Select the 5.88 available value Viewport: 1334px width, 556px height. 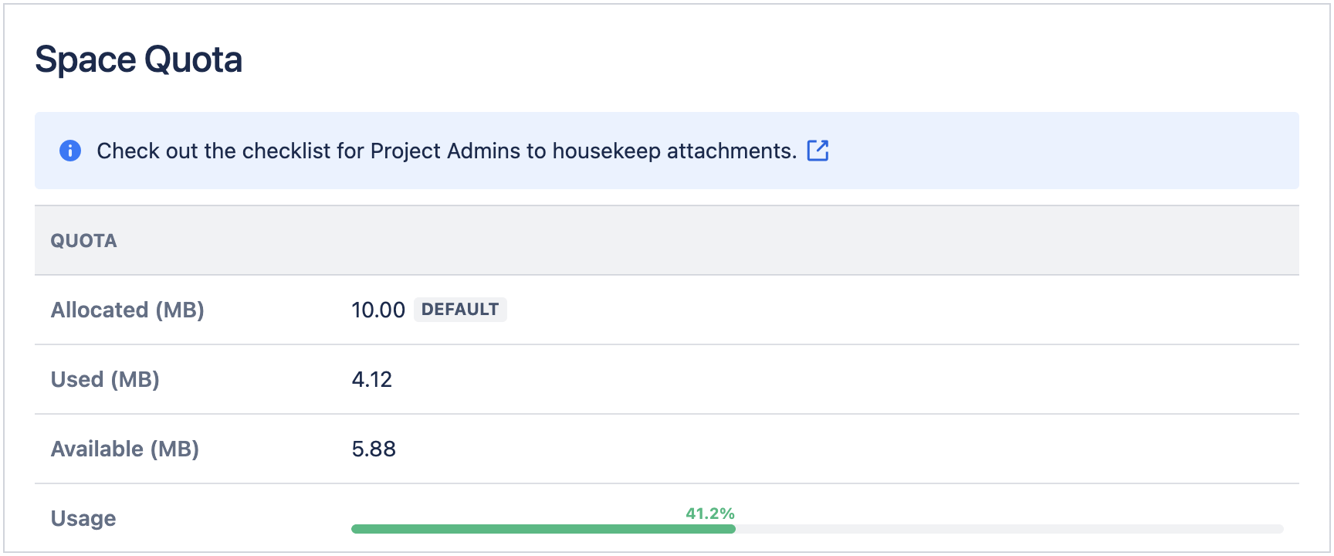pos(374,449)
